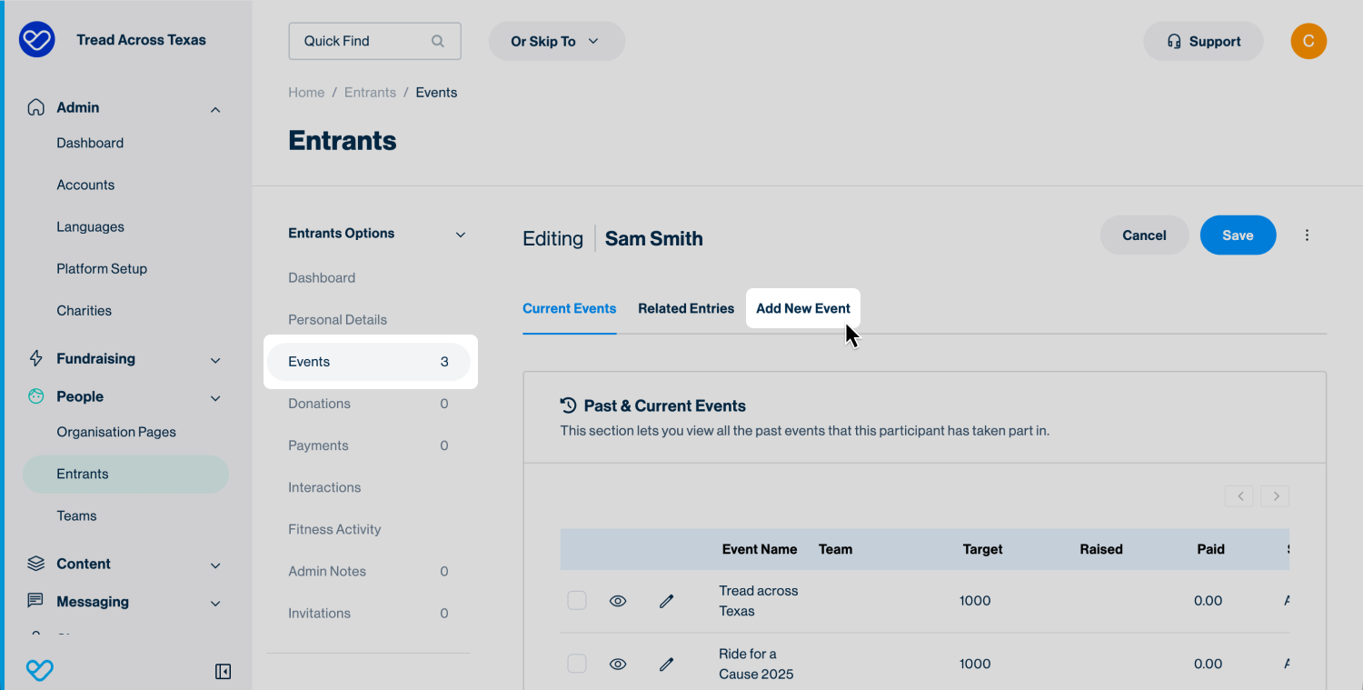The image size is (1363, 690).
Task: Switch to the Add New Event tab
Action: point(802,309)
